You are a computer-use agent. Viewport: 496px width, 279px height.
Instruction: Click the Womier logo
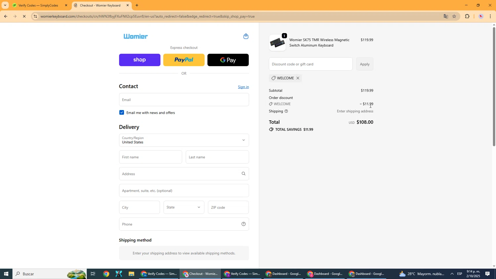click(136, 36)
